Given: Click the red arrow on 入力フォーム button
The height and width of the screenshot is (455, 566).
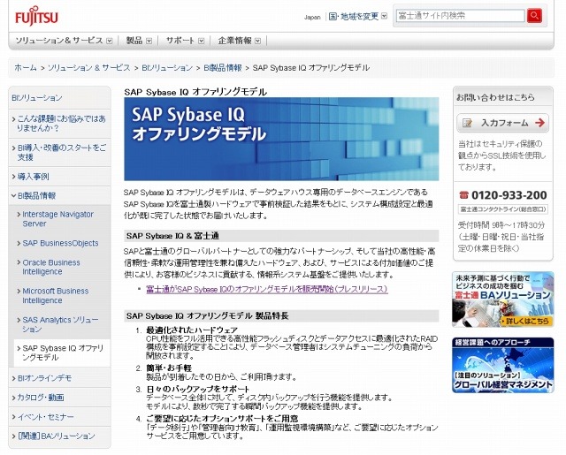Looking at the screenshot, I should pos(540,123).
